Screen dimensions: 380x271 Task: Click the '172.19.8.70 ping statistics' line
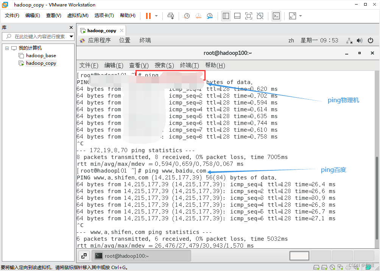(136, 150)
